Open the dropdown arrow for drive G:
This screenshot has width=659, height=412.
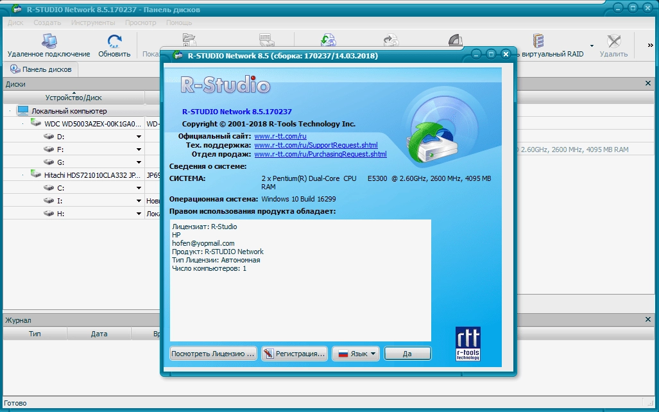coord(139,163)
